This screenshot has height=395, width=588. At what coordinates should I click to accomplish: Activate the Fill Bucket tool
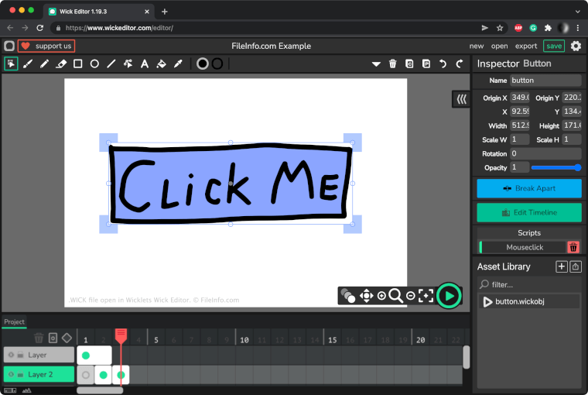click(x=161, y=64)
